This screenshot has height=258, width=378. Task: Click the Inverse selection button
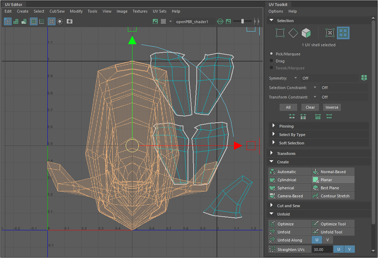click(332, 107)
